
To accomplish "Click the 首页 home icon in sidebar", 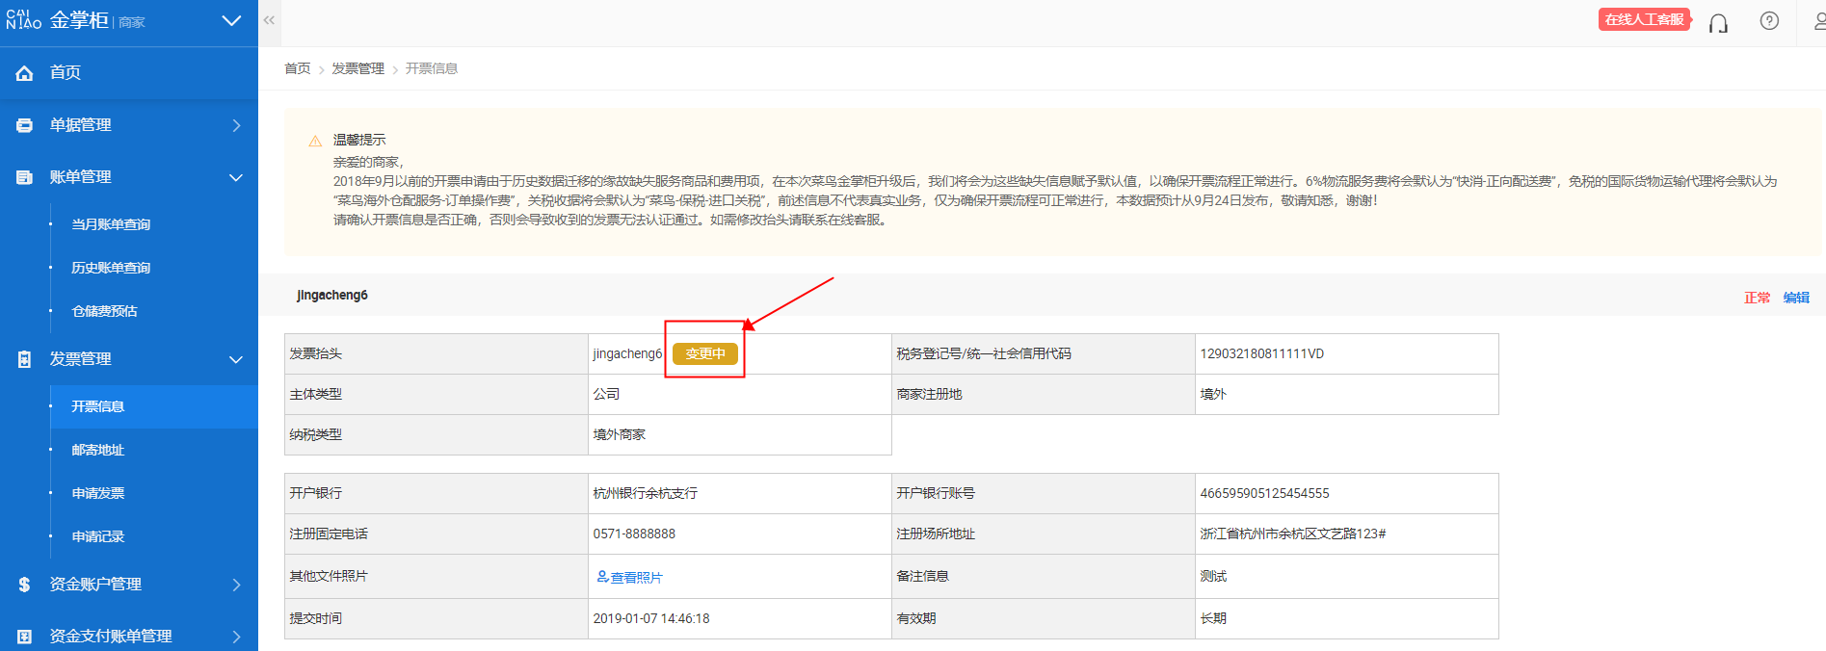I will pyautogui.click(x=25, y=72).
